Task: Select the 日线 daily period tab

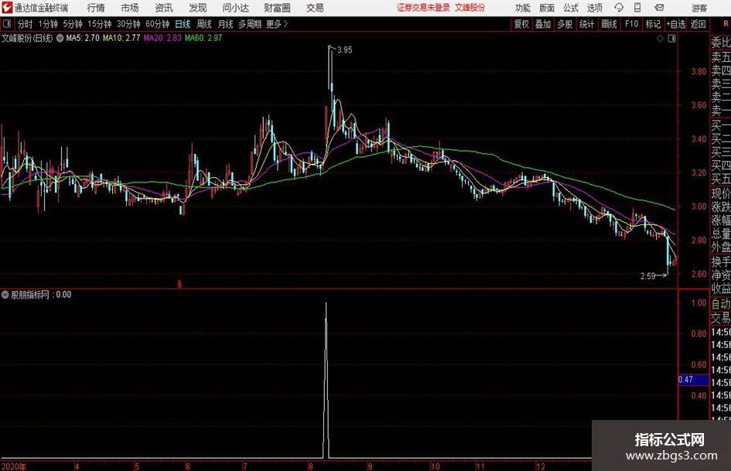Action: 183,24
